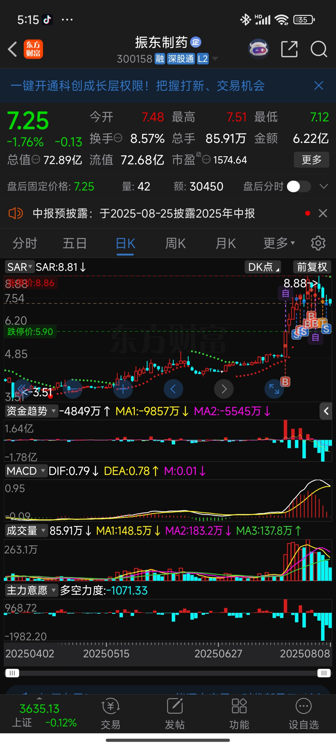Move chart cursor left arrow button
The image size is (336, 747).
point(173,389)
